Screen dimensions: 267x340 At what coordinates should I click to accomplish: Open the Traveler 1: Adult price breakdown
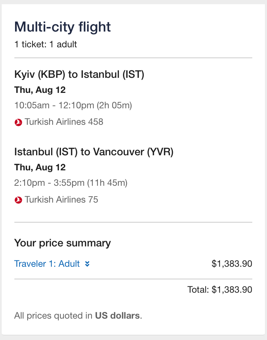point(47,264)
